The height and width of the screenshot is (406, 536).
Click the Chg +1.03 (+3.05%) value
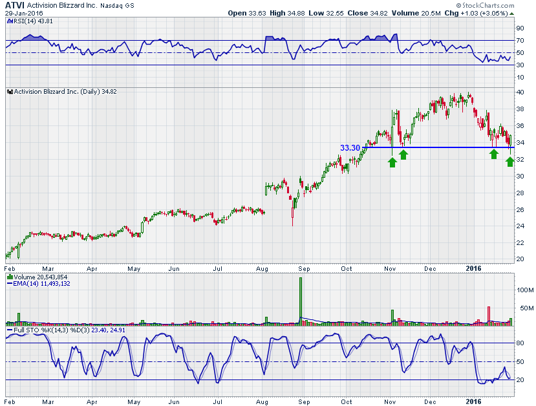point(476,13)
